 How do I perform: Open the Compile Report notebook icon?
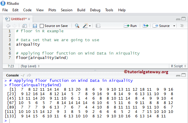pyautogui.click(x=98, y=26)
